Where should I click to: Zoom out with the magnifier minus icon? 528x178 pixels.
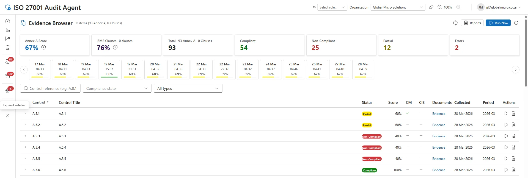click(x=440, y=7)
